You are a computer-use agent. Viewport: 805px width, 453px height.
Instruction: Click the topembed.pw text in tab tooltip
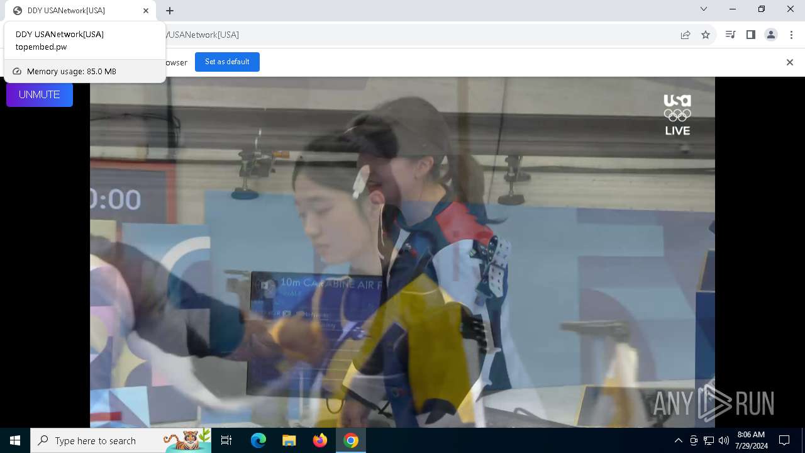coord(42,47)
